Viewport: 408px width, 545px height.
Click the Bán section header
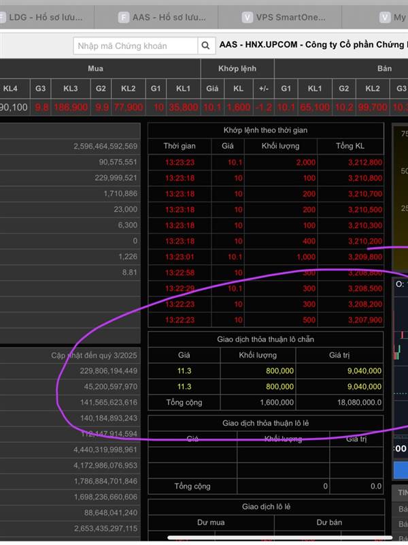coord(384,69)
